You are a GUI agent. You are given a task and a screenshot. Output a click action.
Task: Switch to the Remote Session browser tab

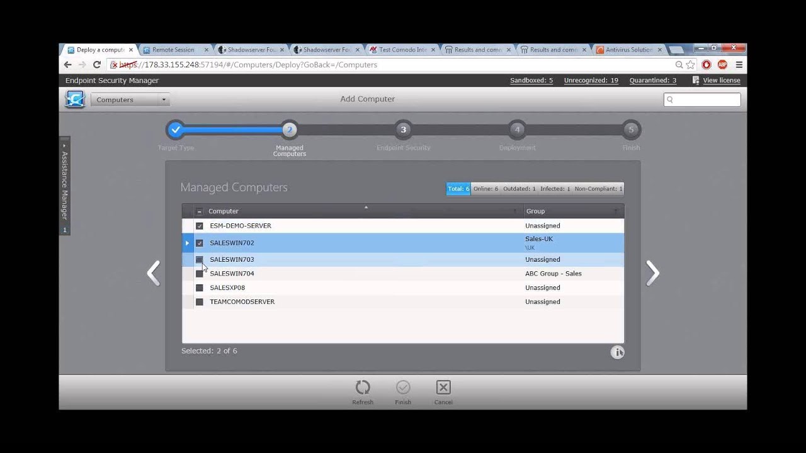point(173,50)
